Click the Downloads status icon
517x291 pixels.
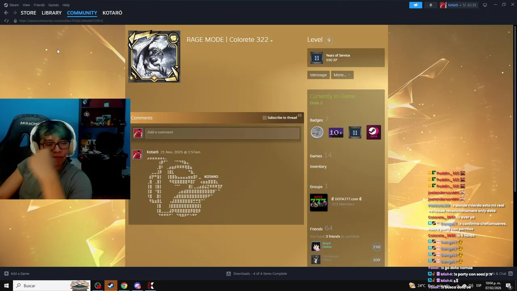click(229, 274)
